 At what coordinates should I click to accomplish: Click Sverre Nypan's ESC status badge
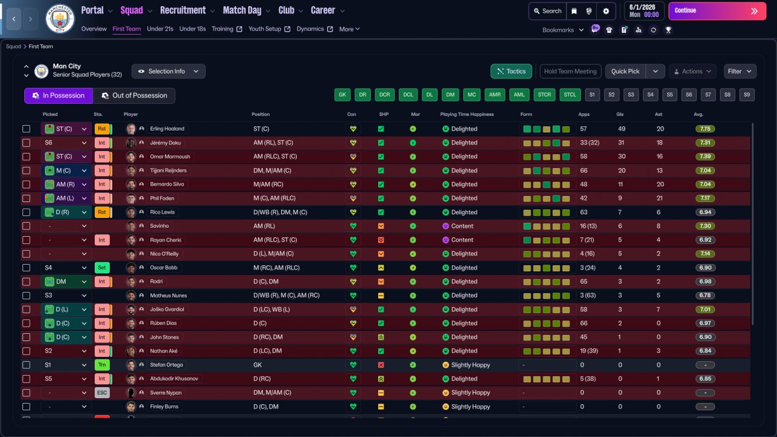point(102,393)
